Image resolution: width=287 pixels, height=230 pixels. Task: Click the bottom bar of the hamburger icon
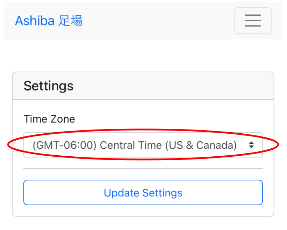(x=252, y=26)
